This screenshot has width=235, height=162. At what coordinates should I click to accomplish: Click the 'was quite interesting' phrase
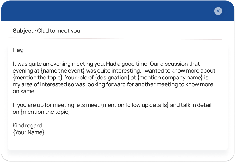point(114,71)
